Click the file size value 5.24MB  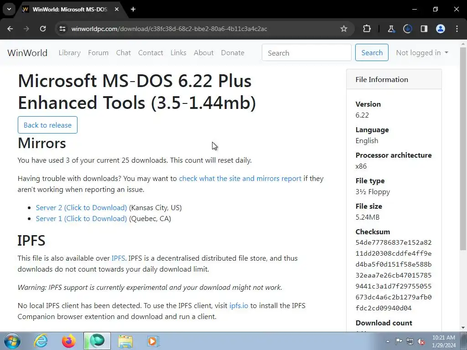tap(368, 217)
